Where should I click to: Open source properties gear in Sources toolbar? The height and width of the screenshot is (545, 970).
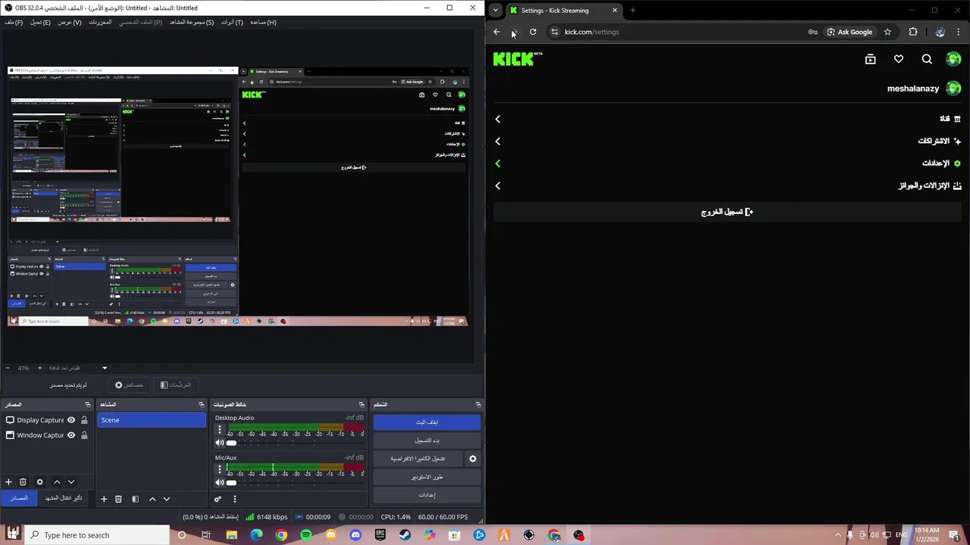click(39, 481)
